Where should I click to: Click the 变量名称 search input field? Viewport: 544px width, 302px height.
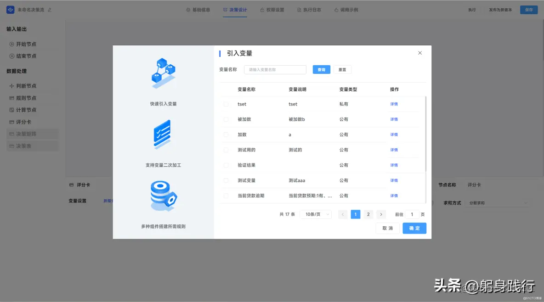(275, 69)
